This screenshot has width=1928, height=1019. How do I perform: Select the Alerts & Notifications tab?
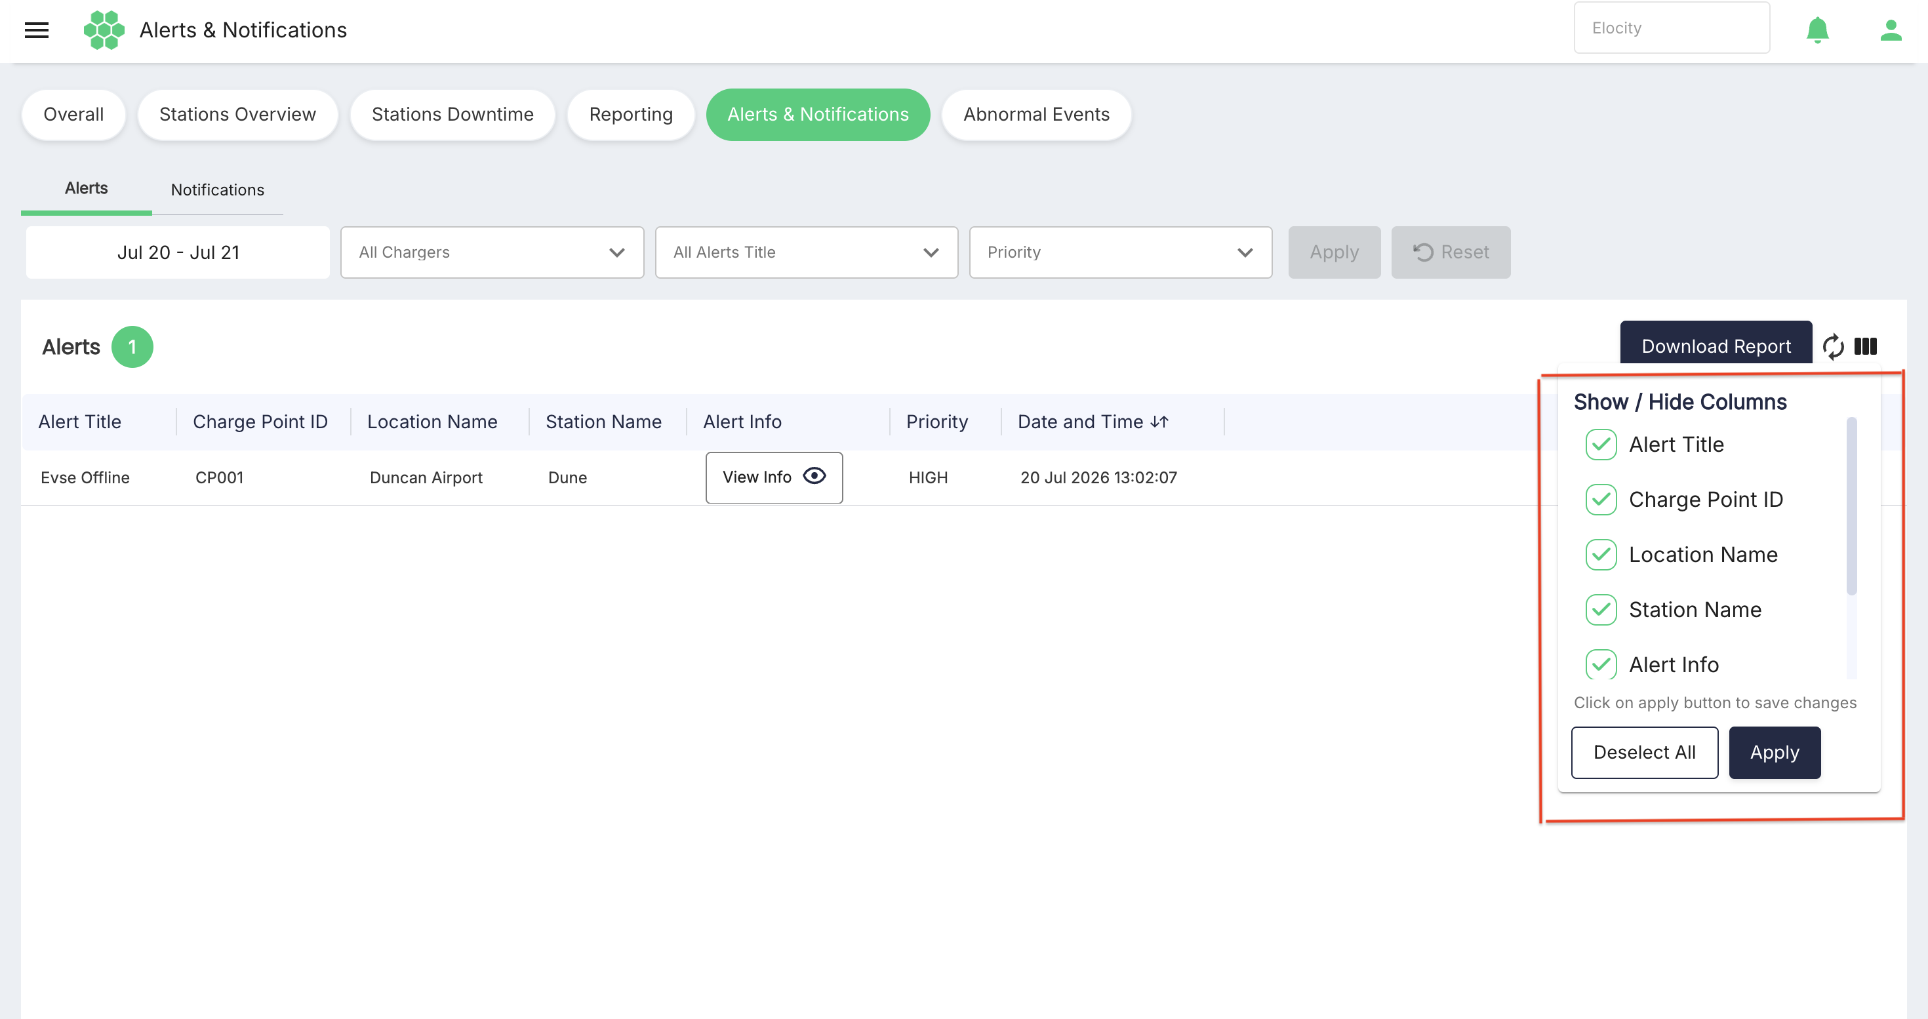[818, 115]
